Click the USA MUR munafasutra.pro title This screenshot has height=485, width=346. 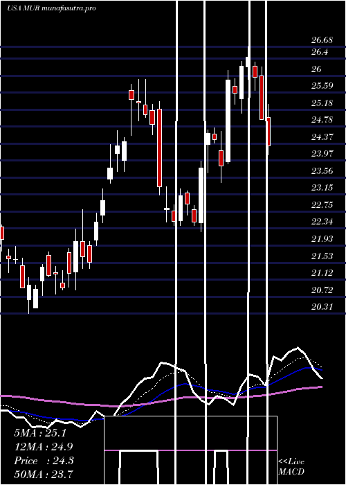pyautogui.click(x=51, y=8)
